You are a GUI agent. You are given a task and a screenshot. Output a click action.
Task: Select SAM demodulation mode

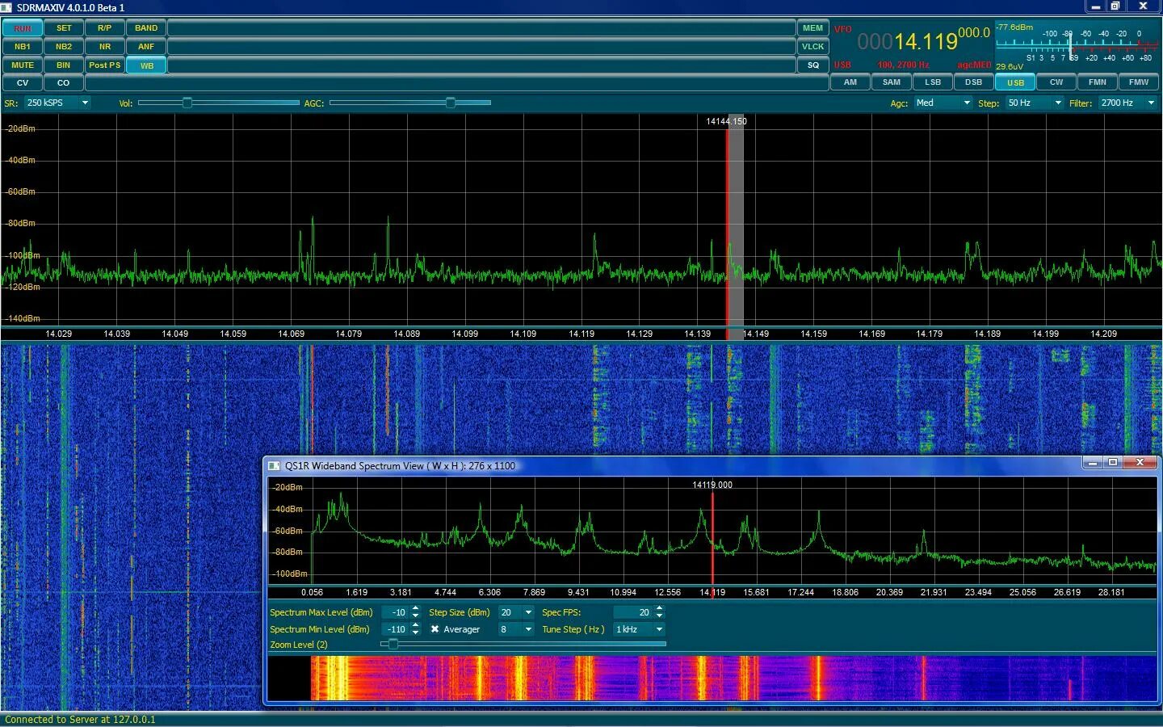tap(892, 82)
